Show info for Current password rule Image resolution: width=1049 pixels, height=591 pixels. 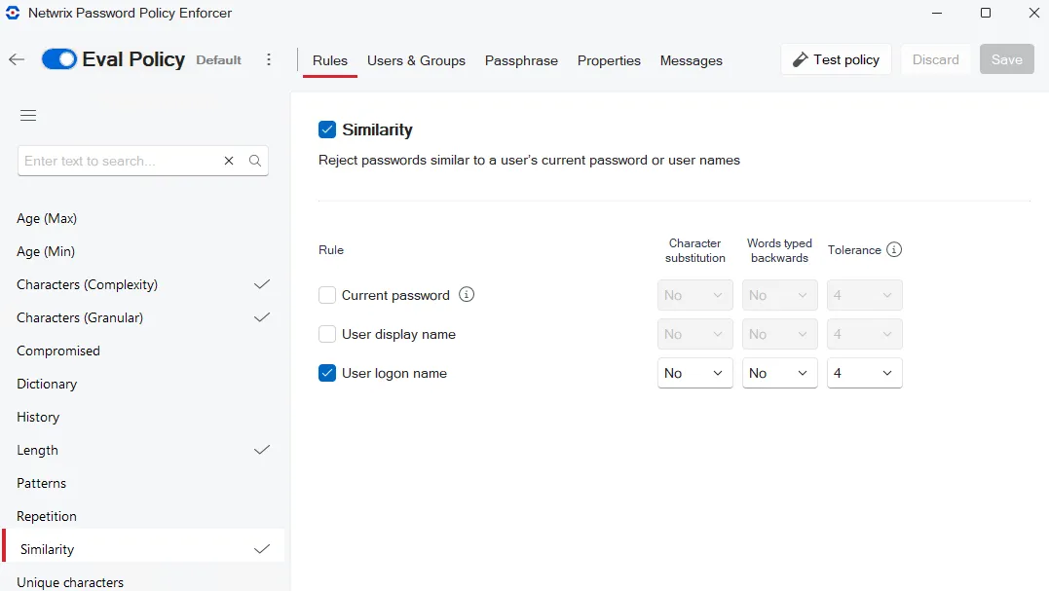coord(467,295)
